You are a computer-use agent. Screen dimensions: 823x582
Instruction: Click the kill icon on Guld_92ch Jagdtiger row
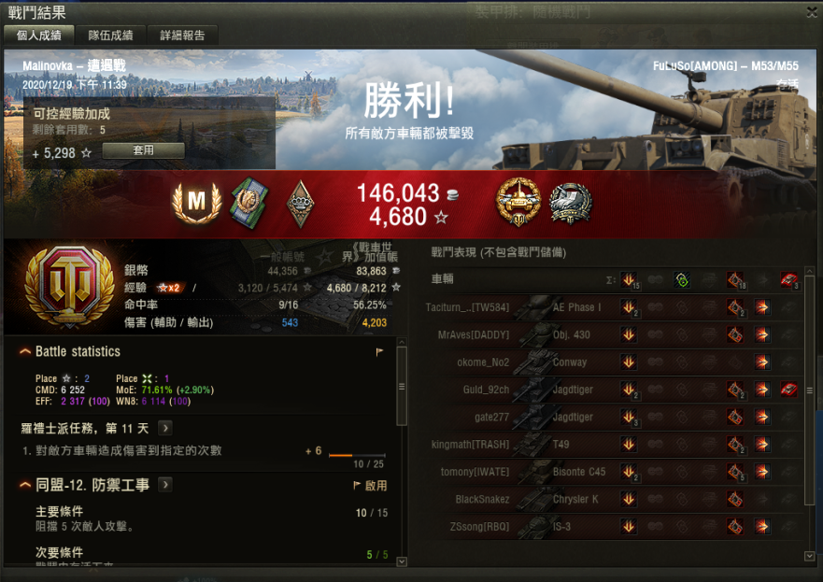[788, 390]
